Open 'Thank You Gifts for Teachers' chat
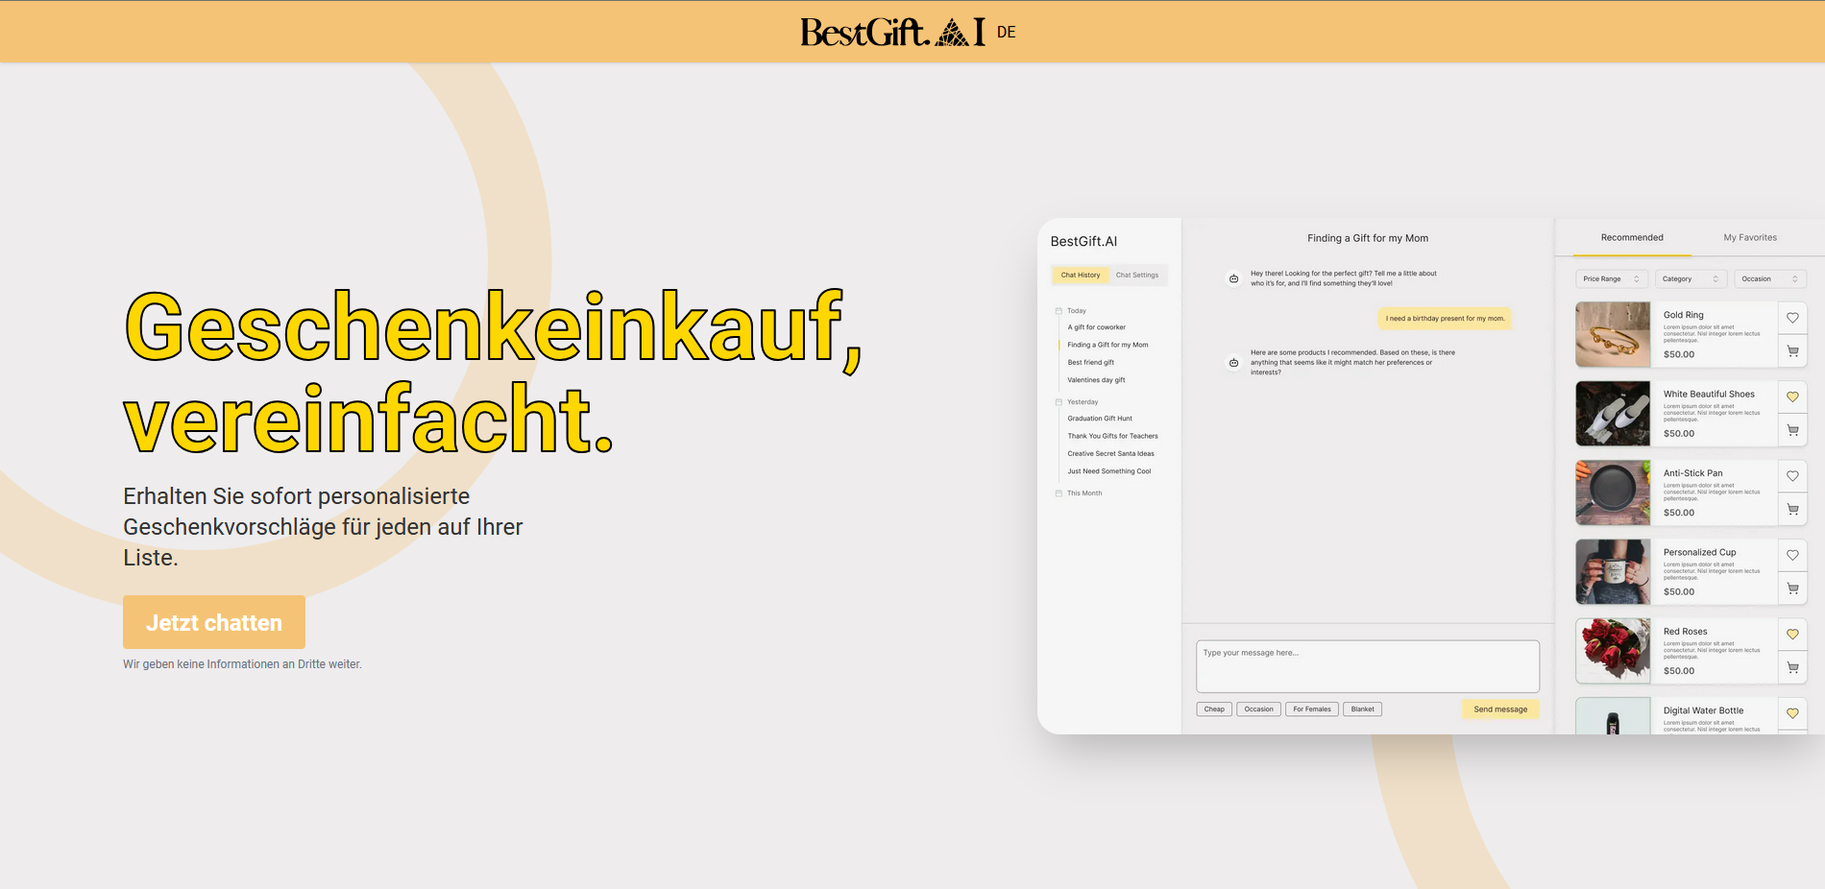This screenshot has height=889, width=1825. [x=1112, y=436]
